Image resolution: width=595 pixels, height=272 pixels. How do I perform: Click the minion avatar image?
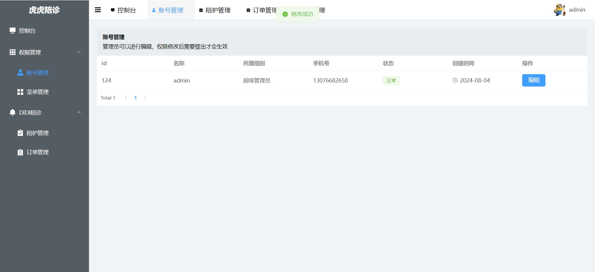click(559, 10)
